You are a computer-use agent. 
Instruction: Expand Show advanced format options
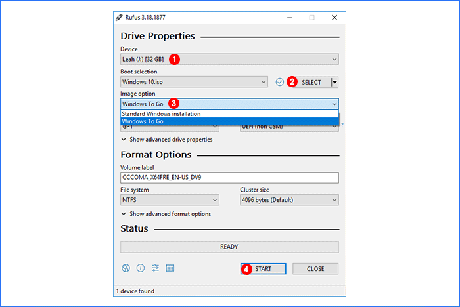pyautogui.click(x=166, y=214)
